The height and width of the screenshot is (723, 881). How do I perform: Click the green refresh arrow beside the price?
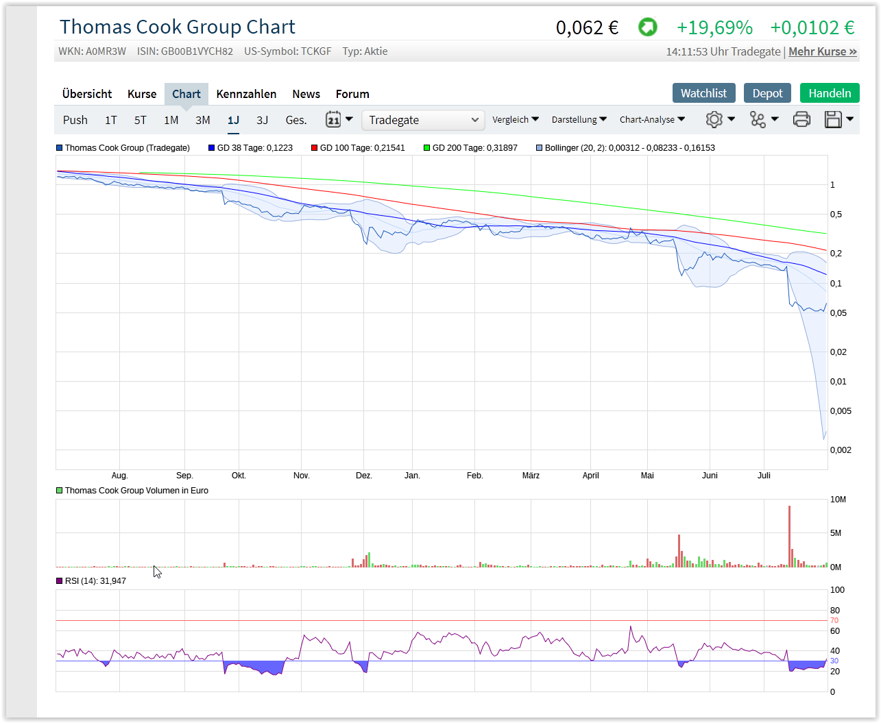coord(647,27)
